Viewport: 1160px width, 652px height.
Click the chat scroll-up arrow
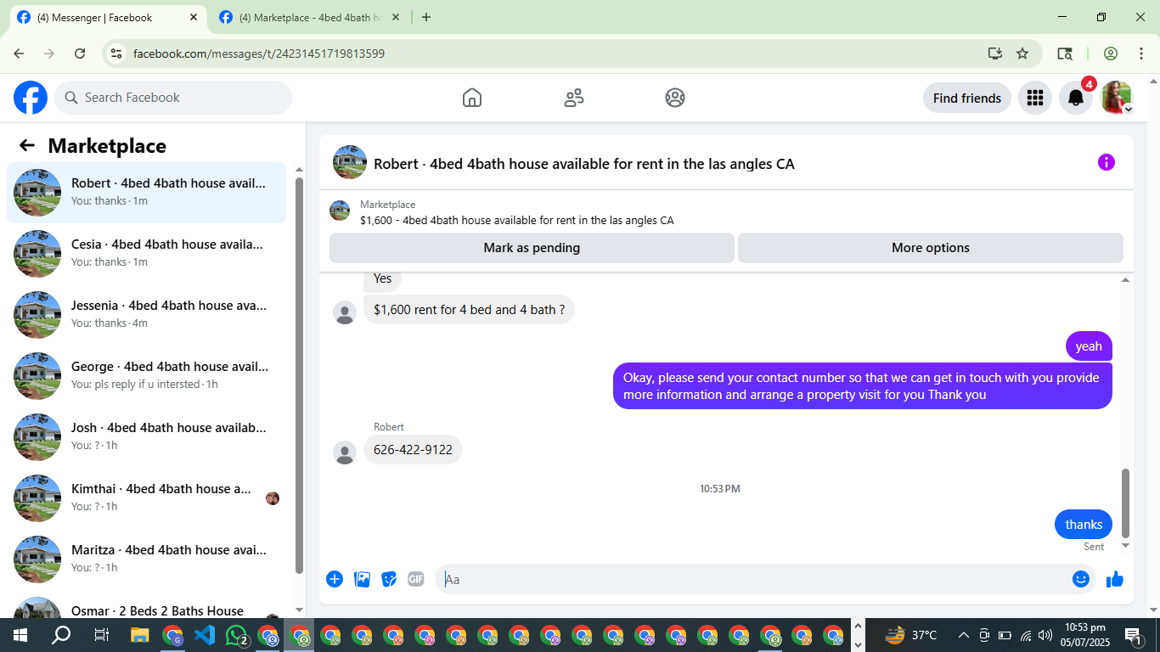pos(1126,279)
